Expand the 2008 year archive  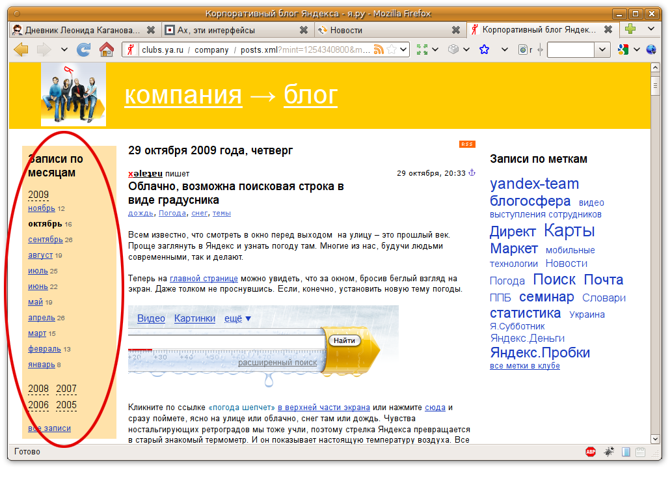coord(38,389)
